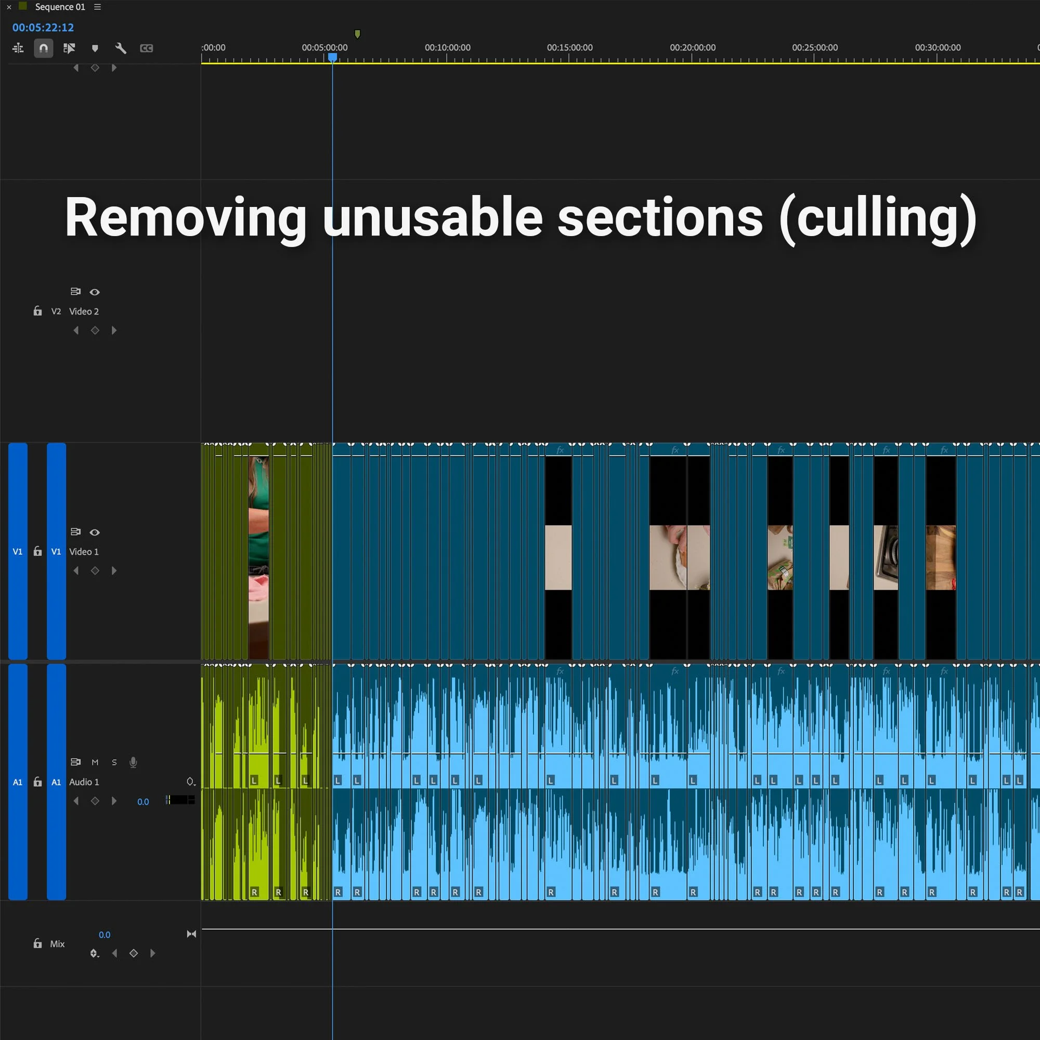Click the Add Marker icon
Screen dimensions: 1040x1040
[x=95, y=48]
